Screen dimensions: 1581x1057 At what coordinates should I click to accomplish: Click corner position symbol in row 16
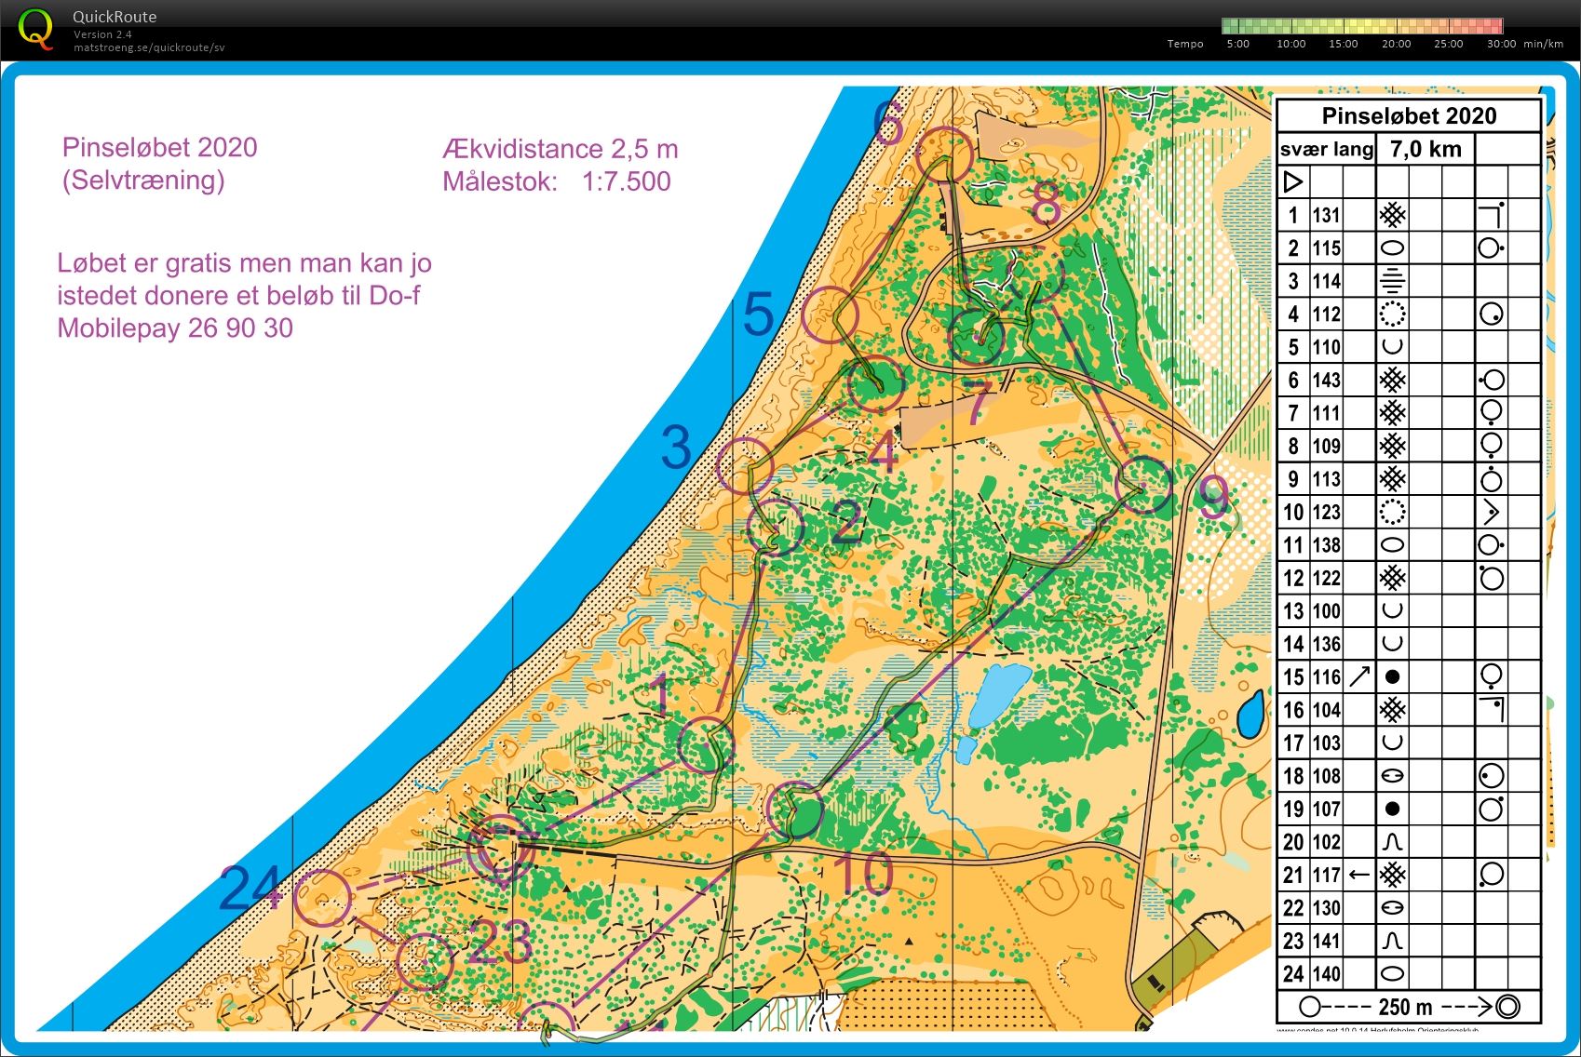[1492, 709]
